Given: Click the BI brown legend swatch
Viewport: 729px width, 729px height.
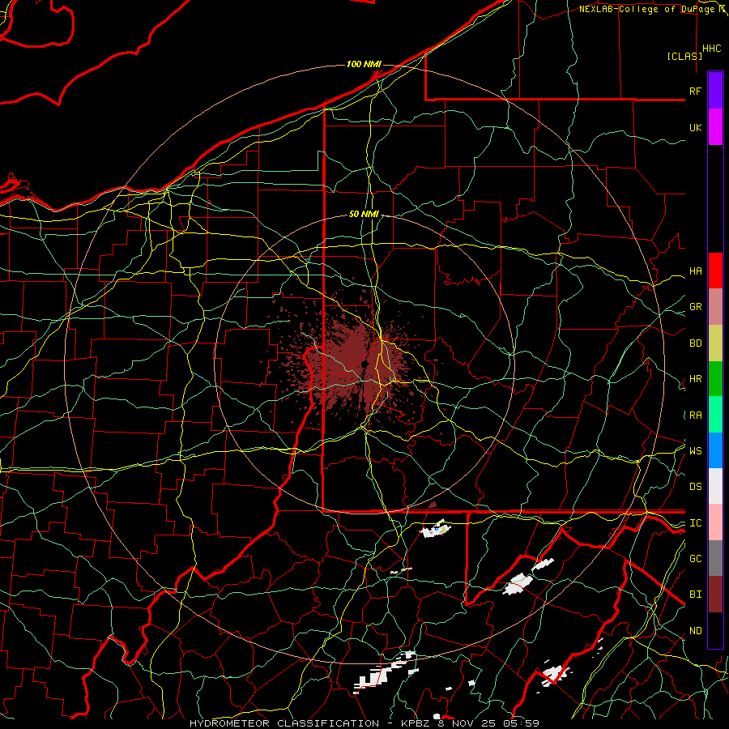Looking at the screenshot, I should point(715,595).
